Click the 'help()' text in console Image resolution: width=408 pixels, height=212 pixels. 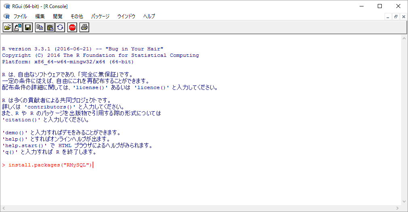(15, 139)
